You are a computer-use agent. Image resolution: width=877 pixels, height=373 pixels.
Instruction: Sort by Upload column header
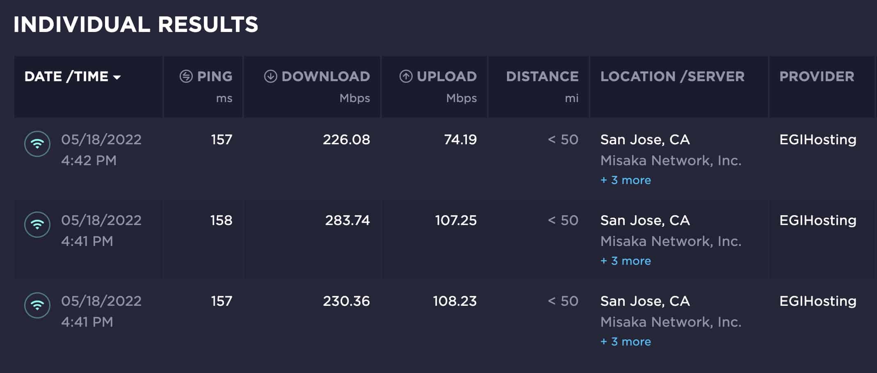pyautogui.click(x=447, y=76)
